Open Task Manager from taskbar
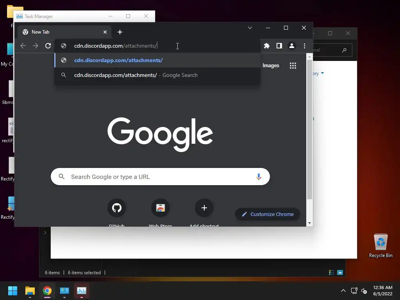Viewport: 400px width, 300px height. (x=82, y=291)
